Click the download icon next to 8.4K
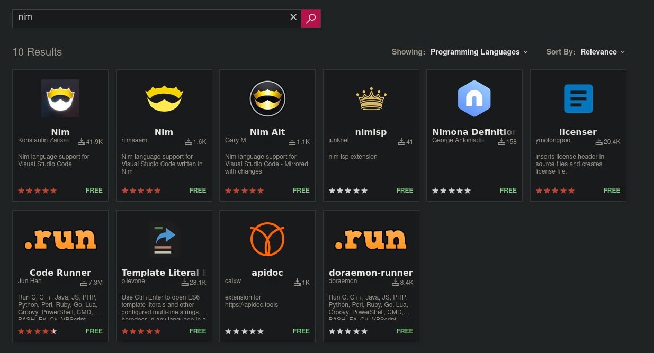 (396, 283)
